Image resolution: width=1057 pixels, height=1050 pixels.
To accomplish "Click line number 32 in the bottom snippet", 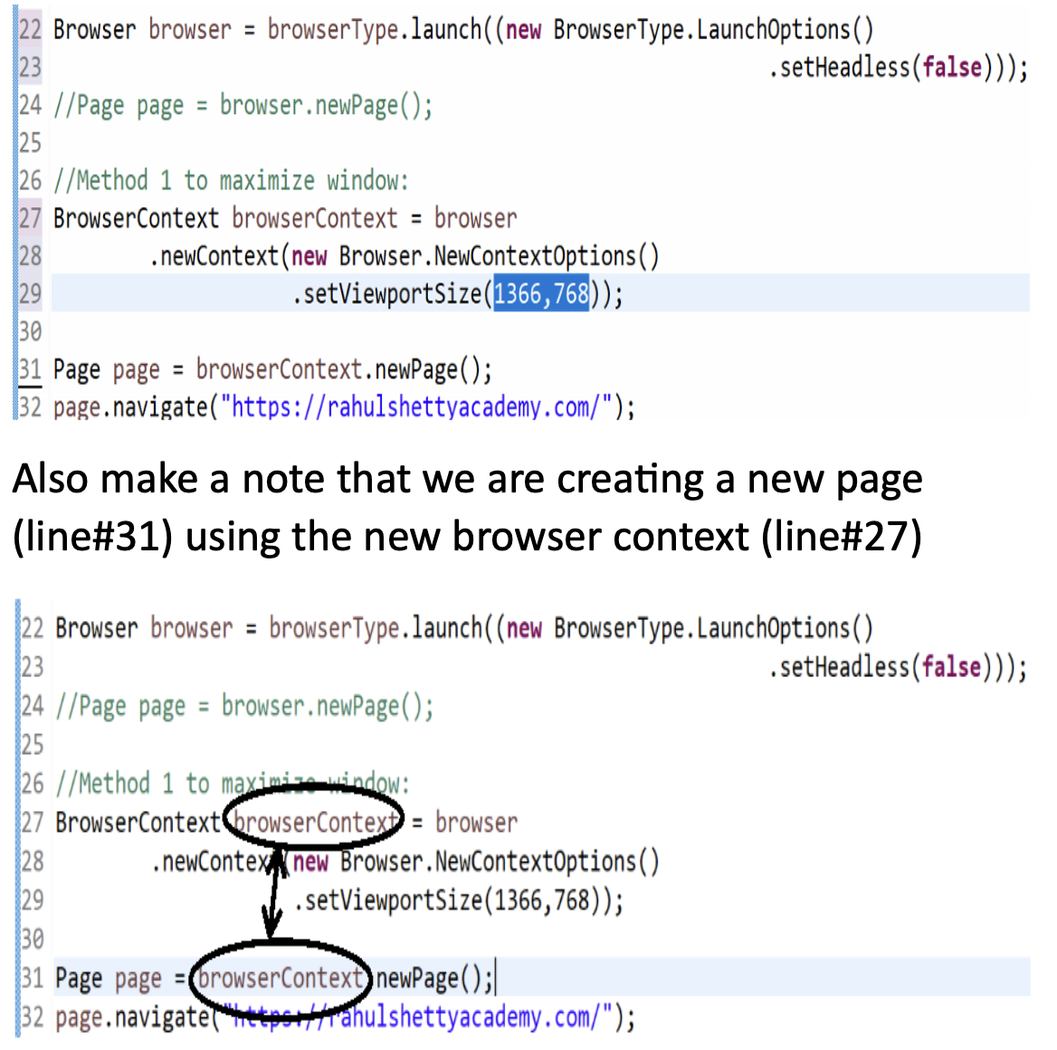I will [33, 1017].
